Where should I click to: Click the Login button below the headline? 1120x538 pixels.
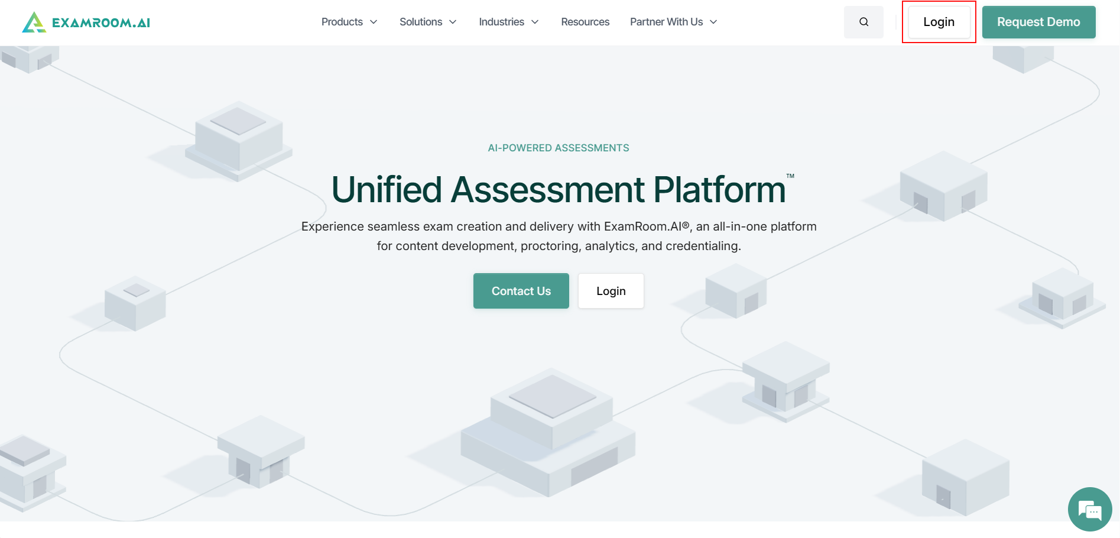(611, 291)
